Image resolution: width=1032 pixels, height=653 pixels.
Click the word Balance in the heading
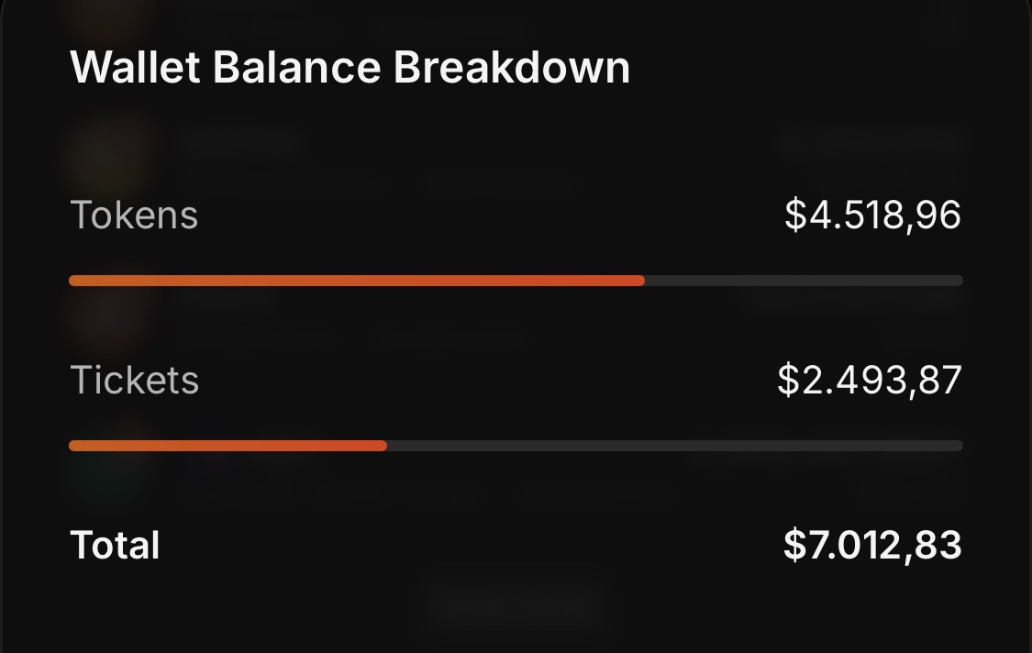[297, 67]
